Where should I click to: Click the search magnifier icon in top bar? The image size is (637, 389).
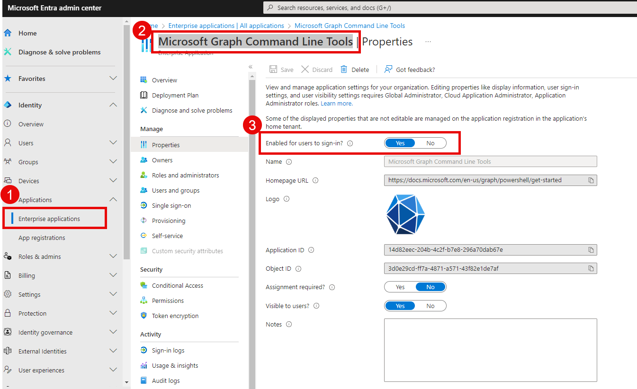(270, 8)
